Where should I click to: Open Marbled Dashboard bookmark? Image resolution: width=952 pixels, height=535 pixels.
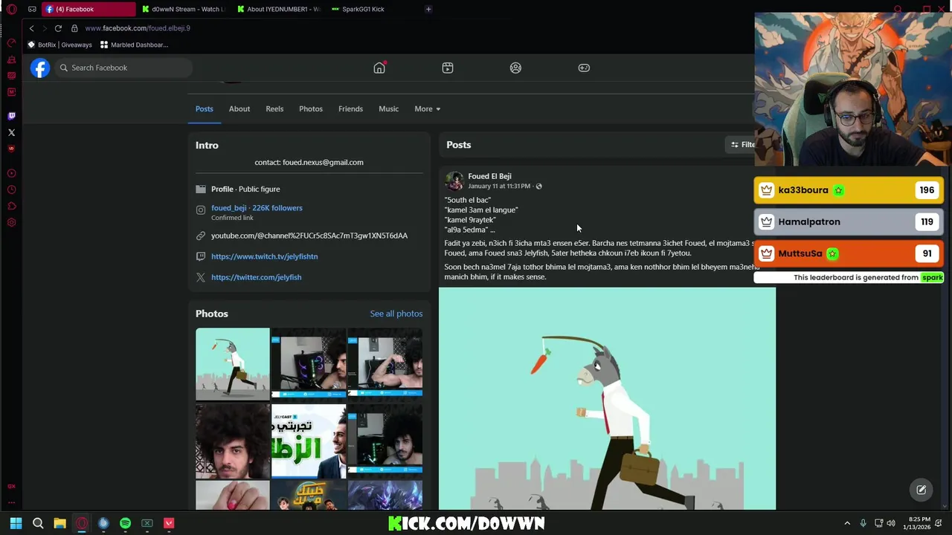click(134, 45)
